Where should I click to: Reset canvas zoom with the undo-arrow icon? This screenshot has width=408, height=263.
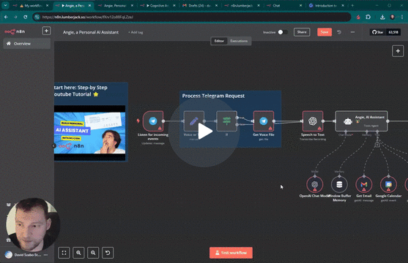[108, 253]
